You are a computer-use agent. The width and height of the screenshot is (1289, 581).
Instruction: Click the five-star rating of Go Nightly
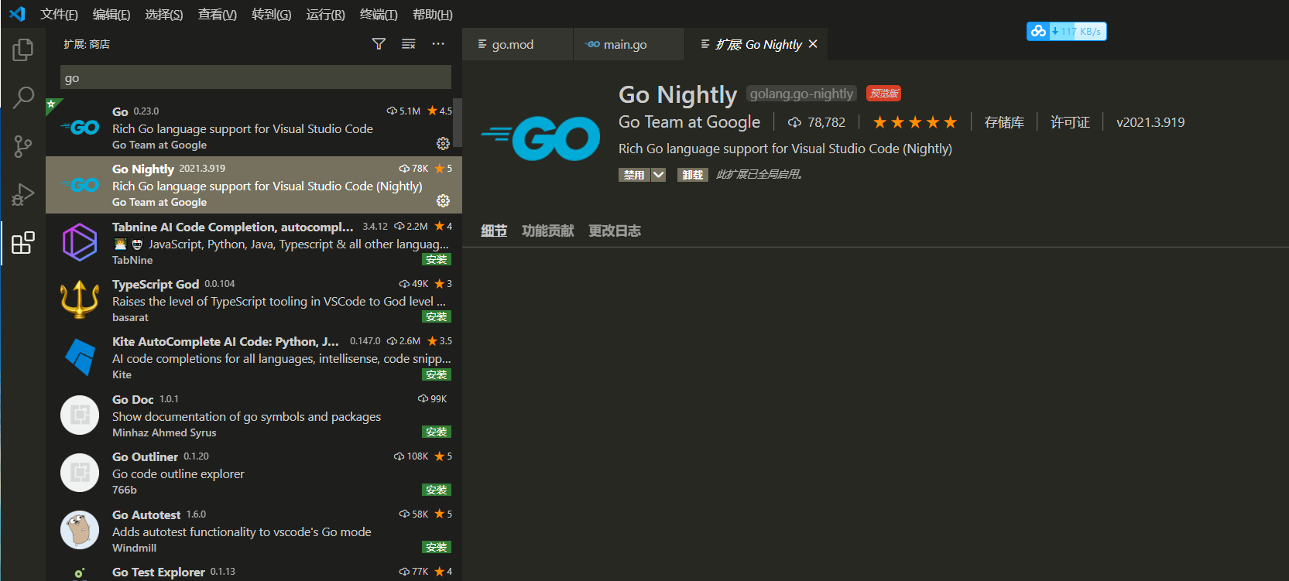click(x=915, y=122)
